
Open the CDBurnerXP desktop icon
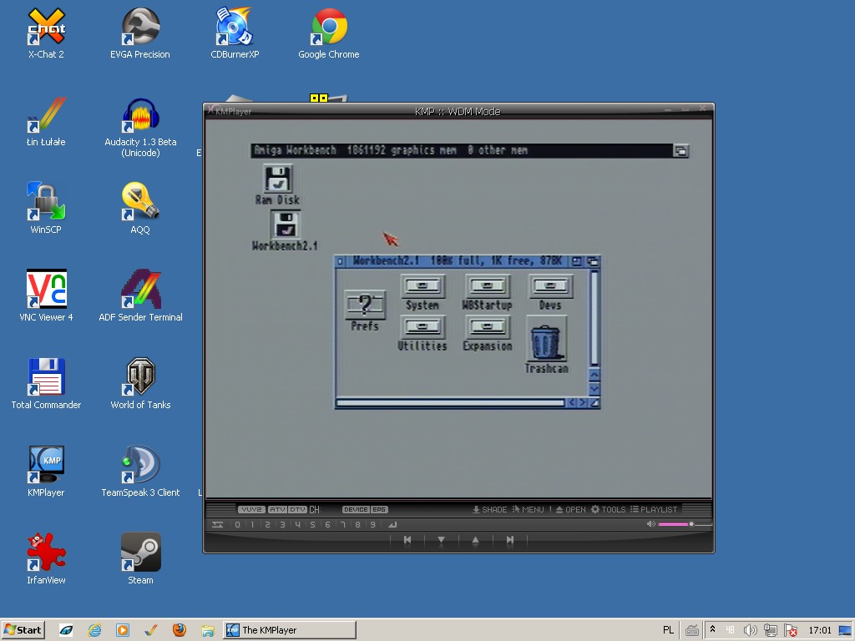coord(235,33)
